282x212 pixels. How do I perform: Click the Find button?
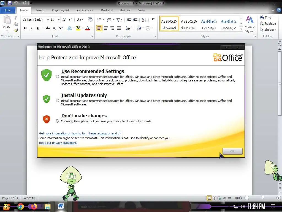pos(267,17)
